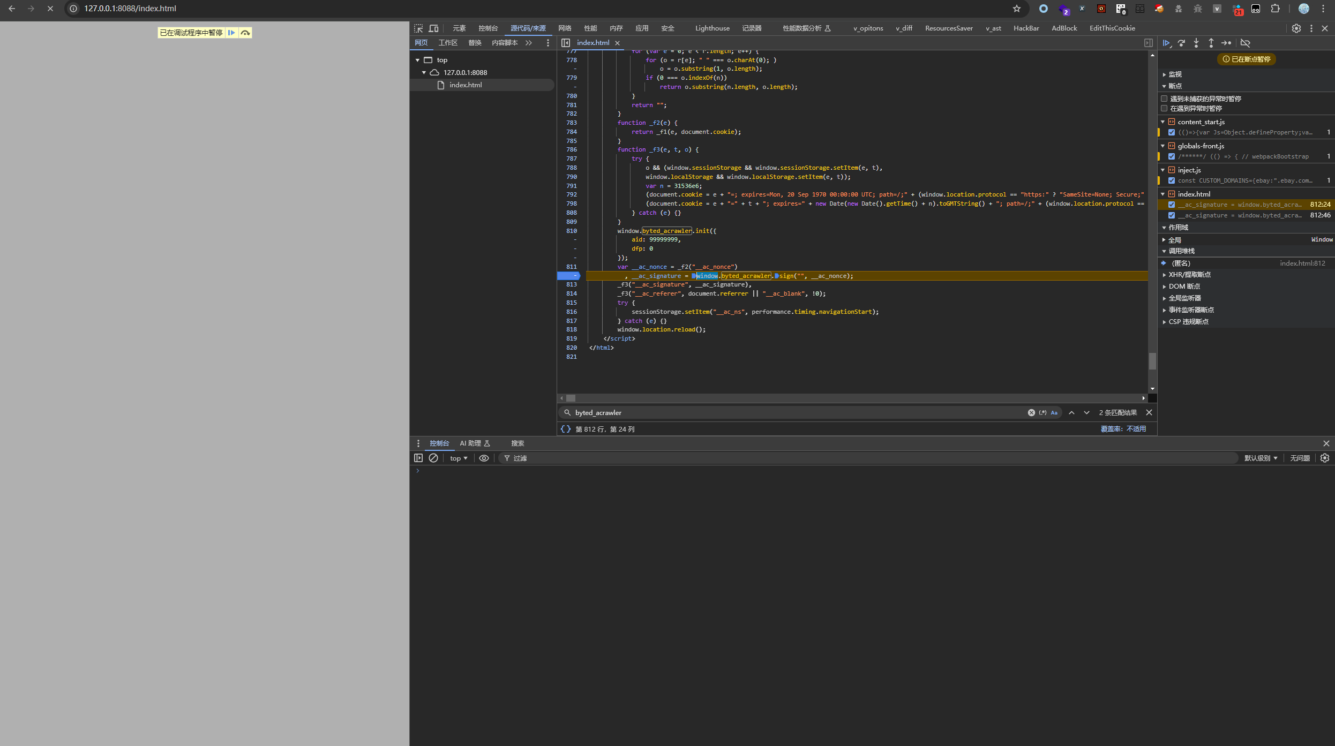
Task: Click the source find input field
Action: click(798, 412)
